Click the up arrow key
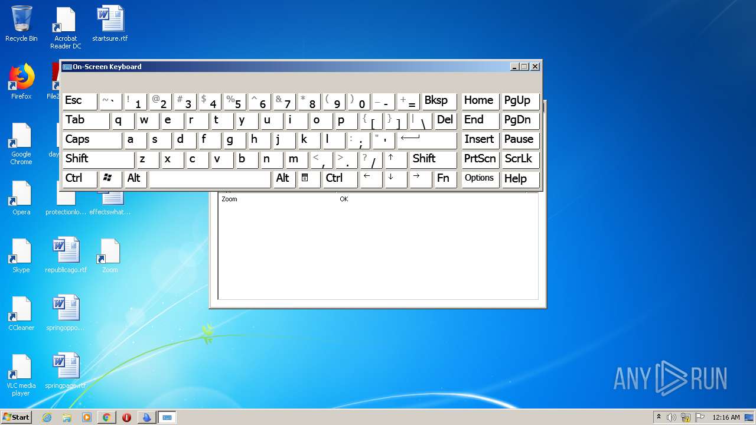Viewport: 756px width, 425px height. coord(396,159)
